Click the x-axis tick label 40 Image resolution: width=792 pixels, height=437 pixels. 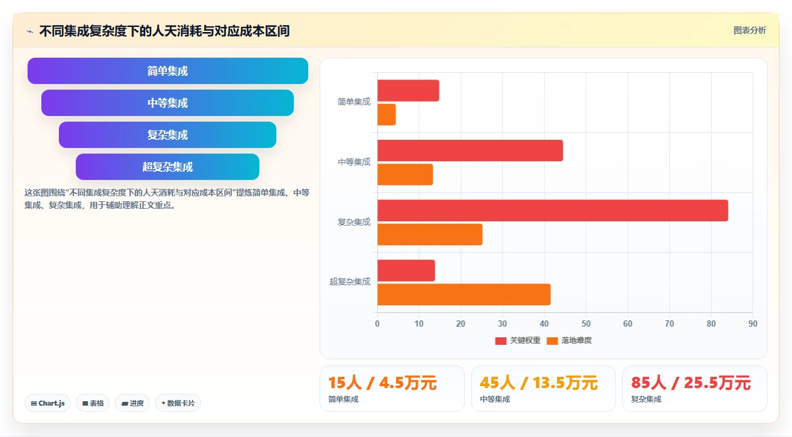point(544,324)
